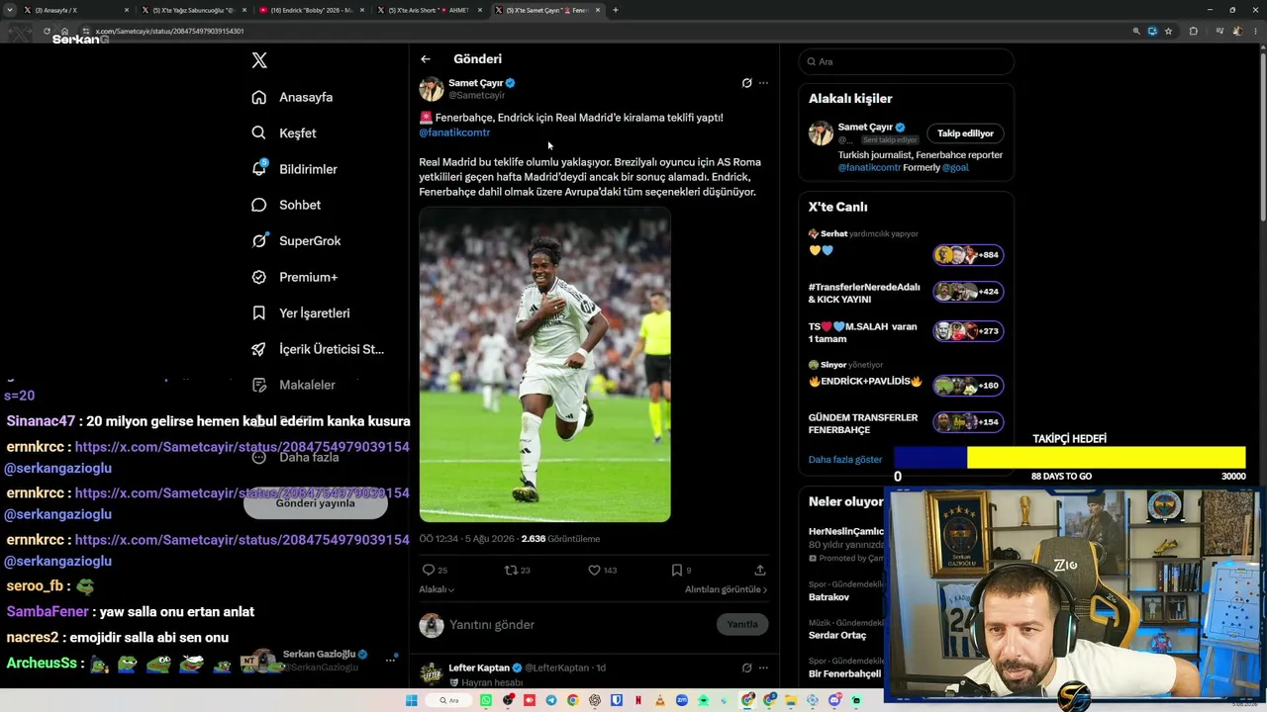Screen dimensions: 1267x712
Task: Open the more options menu on Samet Çayır's post
Action: pos(763,83)
